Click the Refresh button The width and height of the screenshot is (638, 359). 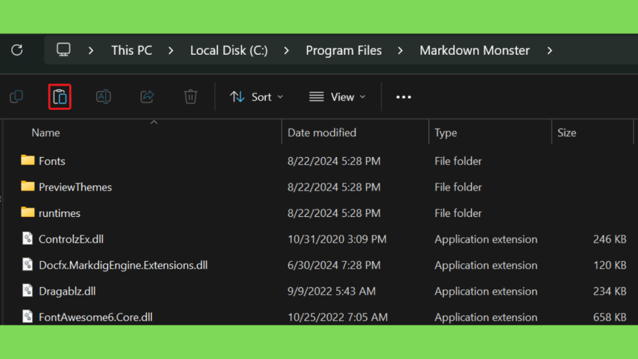coord(17,50)
